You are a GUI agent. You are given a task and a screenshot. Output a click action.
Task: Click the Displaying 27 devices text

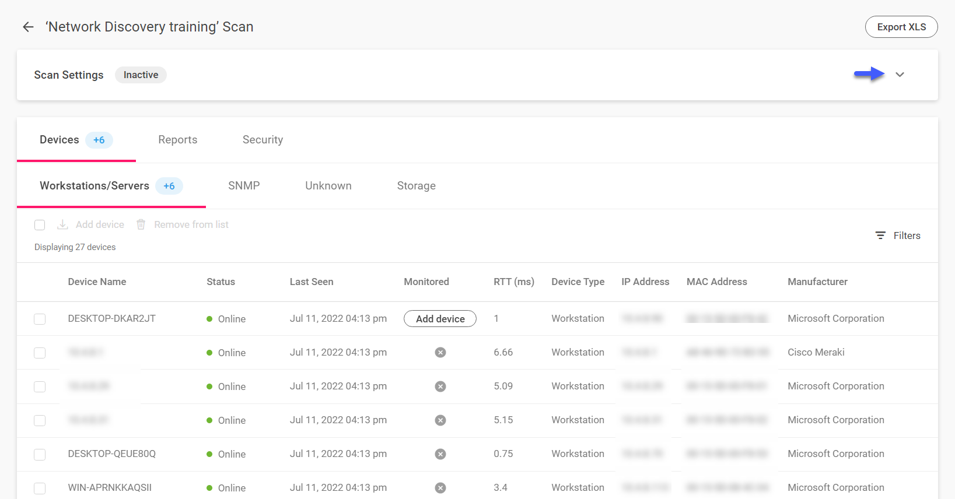[x=75, y=247]
